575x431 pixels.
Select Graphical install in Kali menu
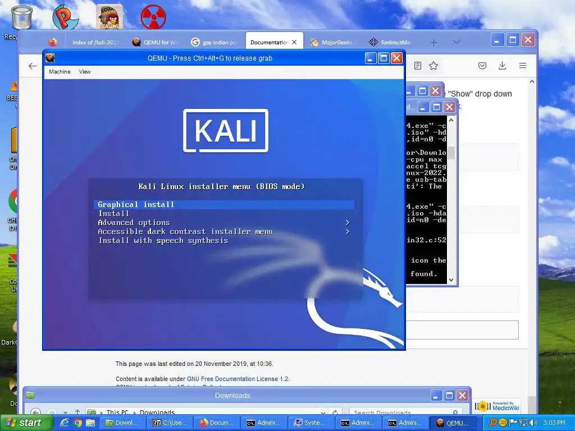pyautogui.click(x=224, y=204)
